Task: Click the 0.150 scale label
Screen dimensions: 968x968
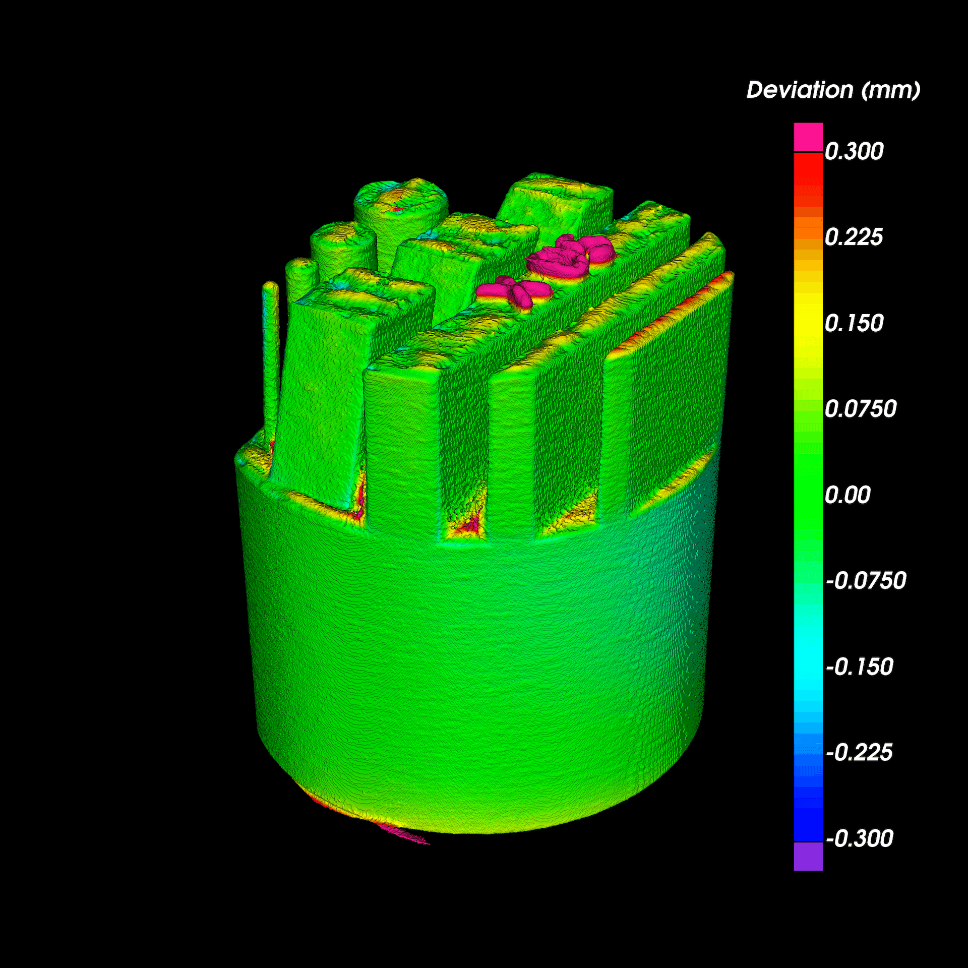Action: click(854, 323)
